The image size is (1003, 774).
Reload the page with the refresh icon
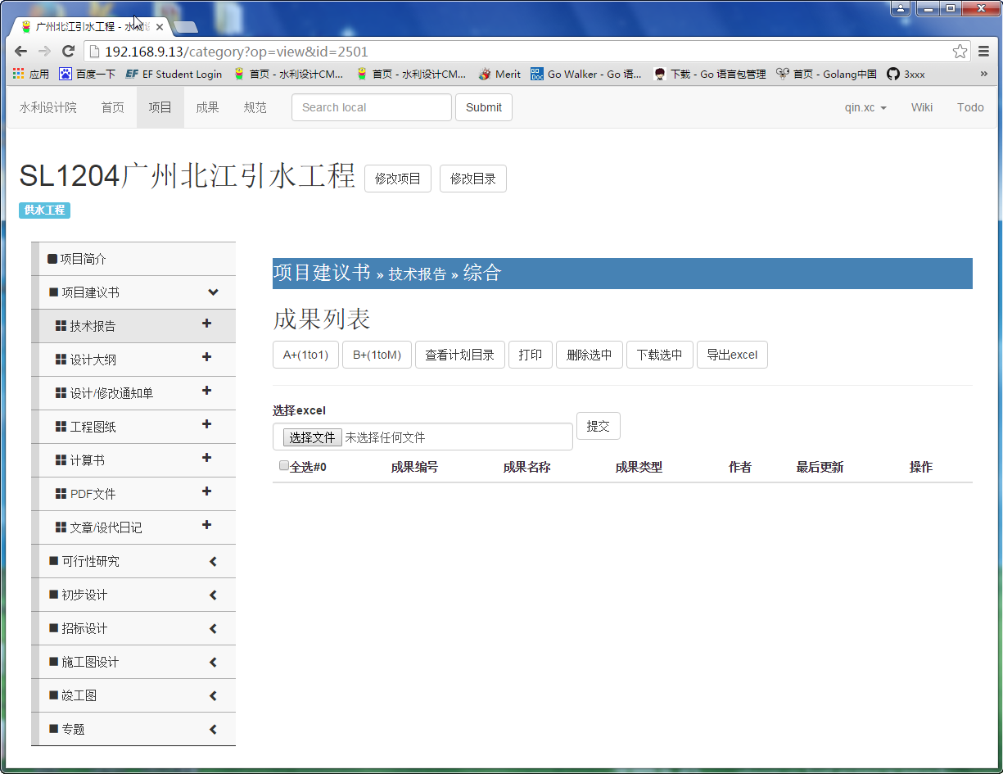[x=68, y=52]
